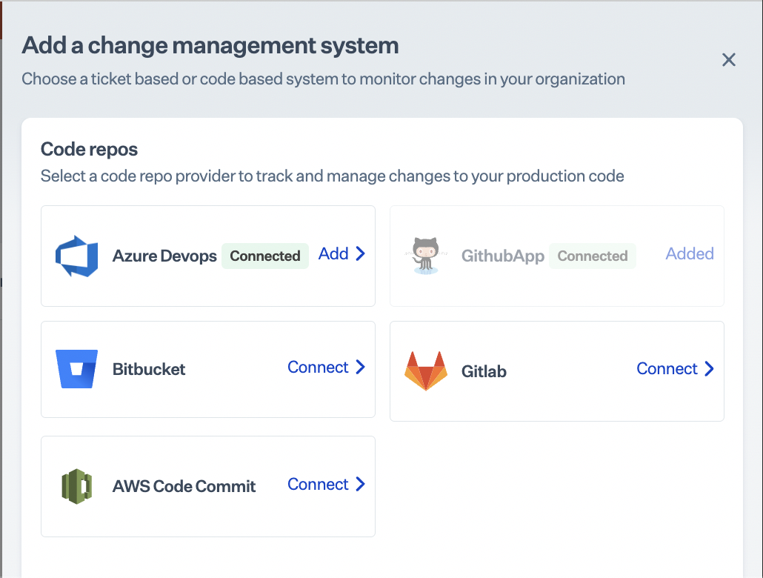Click the chevron arrow beside Azure Add
The height and width of the screenshot is (578, 763).
[361, 253]
